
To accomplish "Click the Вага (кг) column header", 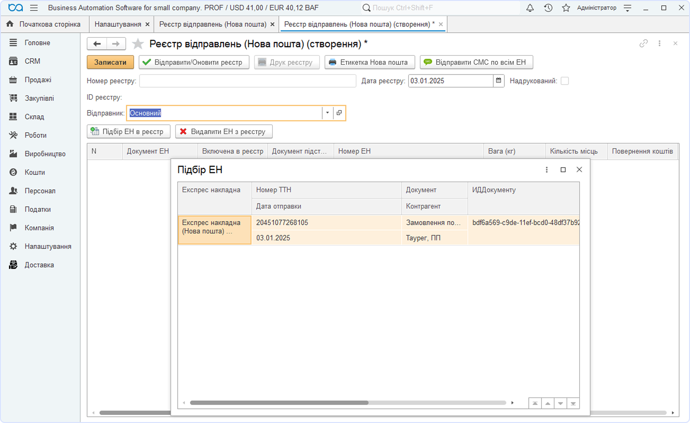I will click(x=514, y=152).
